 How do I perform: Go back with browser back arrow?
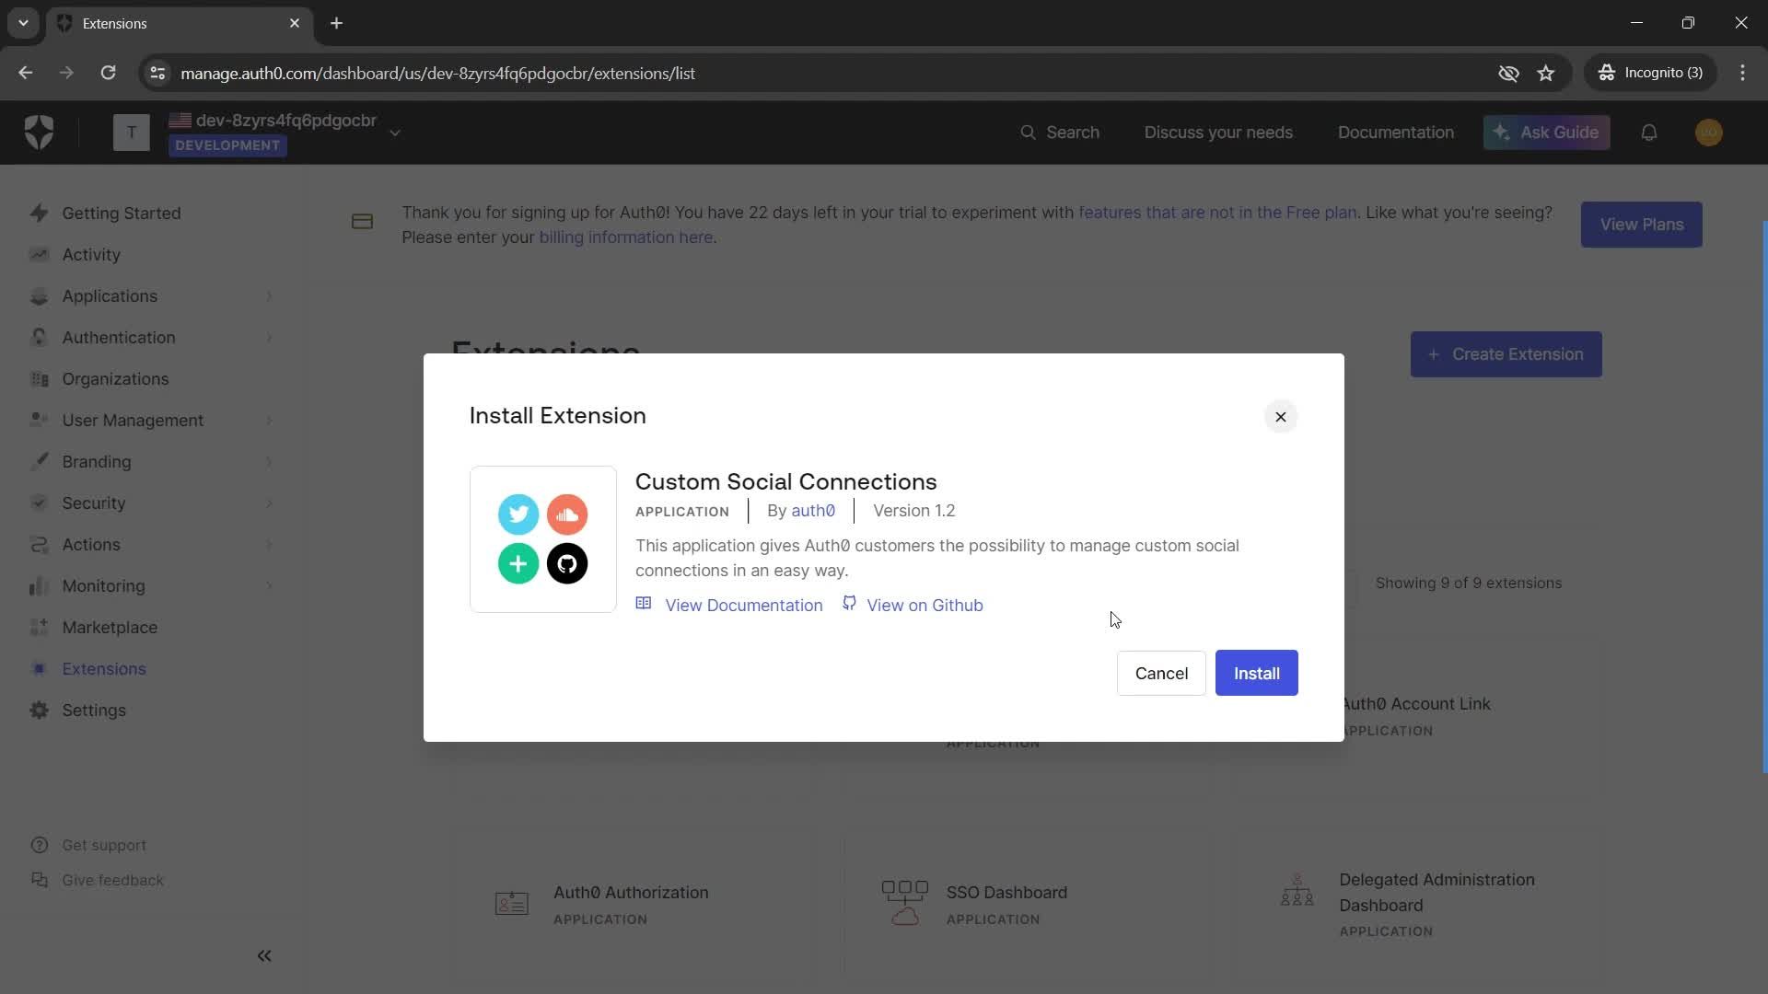point(25,73)
